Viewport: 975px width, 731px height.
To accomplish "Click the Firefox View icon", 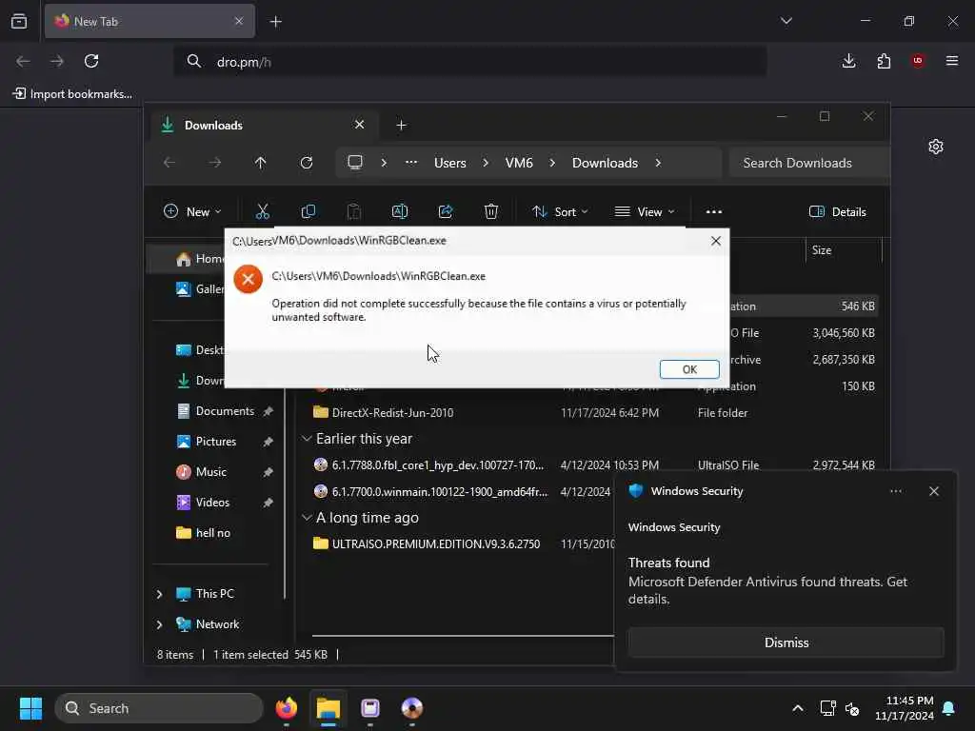I will coord(19,21).
